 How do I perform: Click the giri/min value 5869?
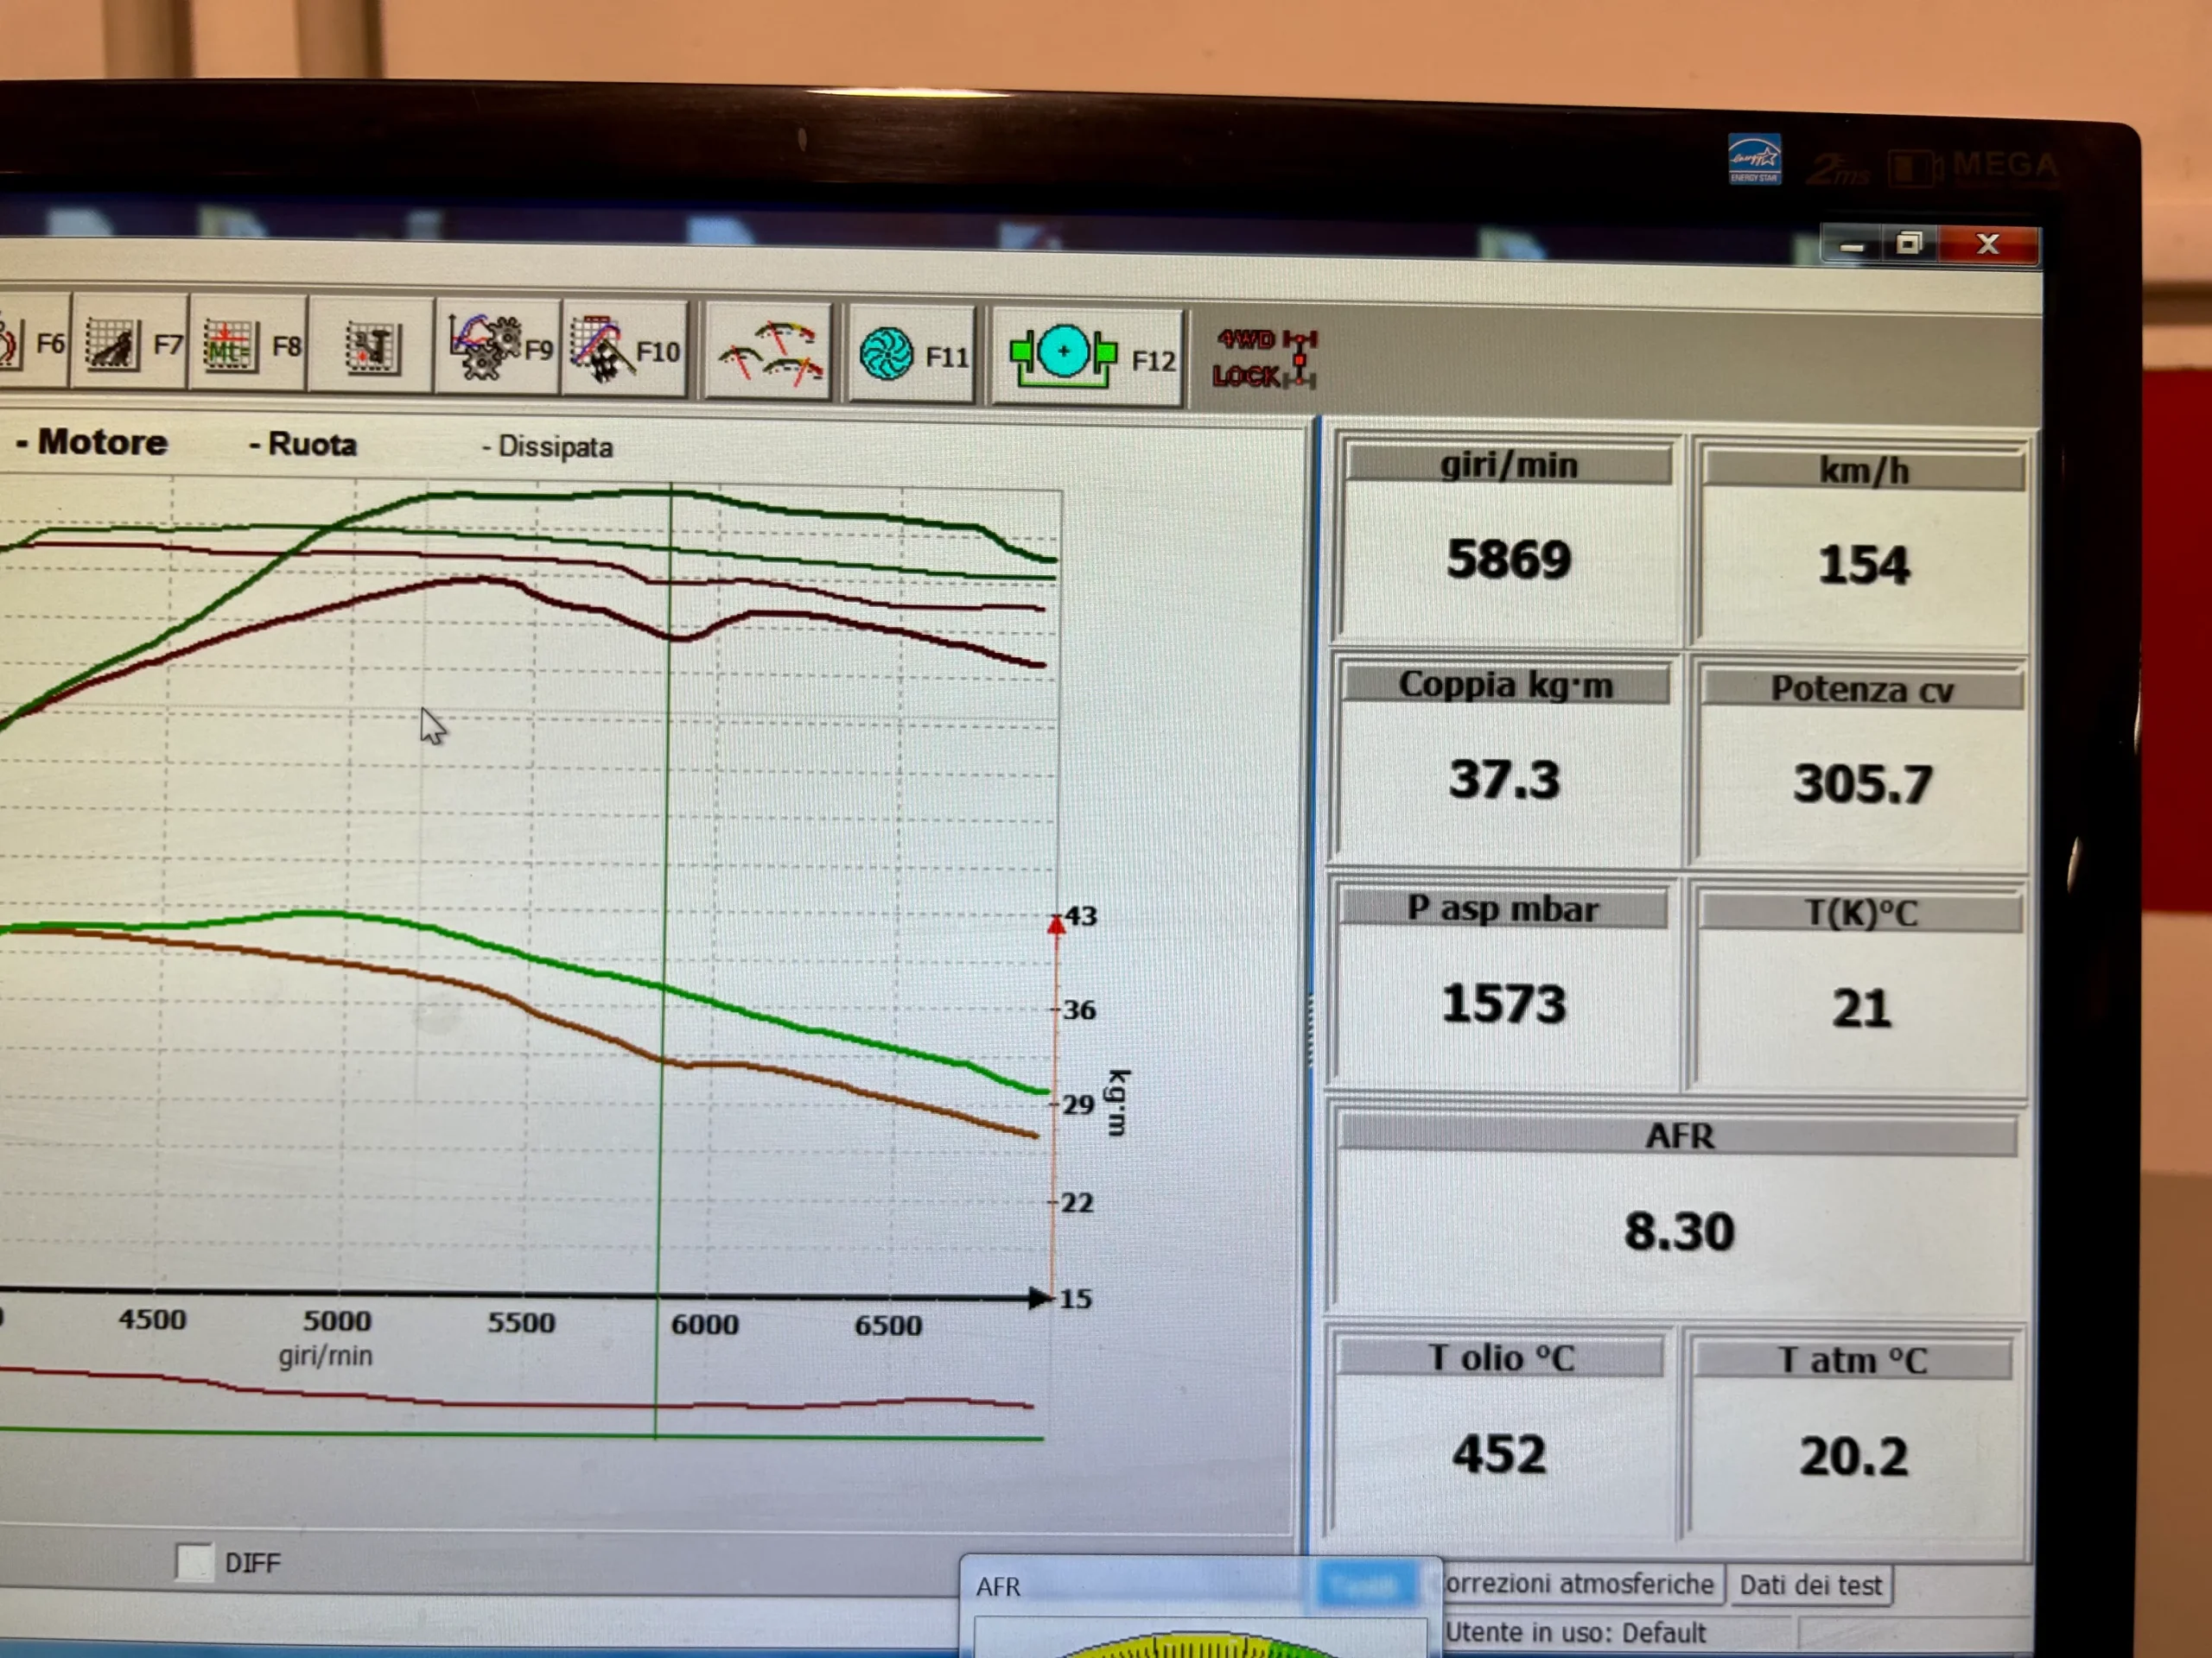pyautogui.click(x=1508, y=559)
